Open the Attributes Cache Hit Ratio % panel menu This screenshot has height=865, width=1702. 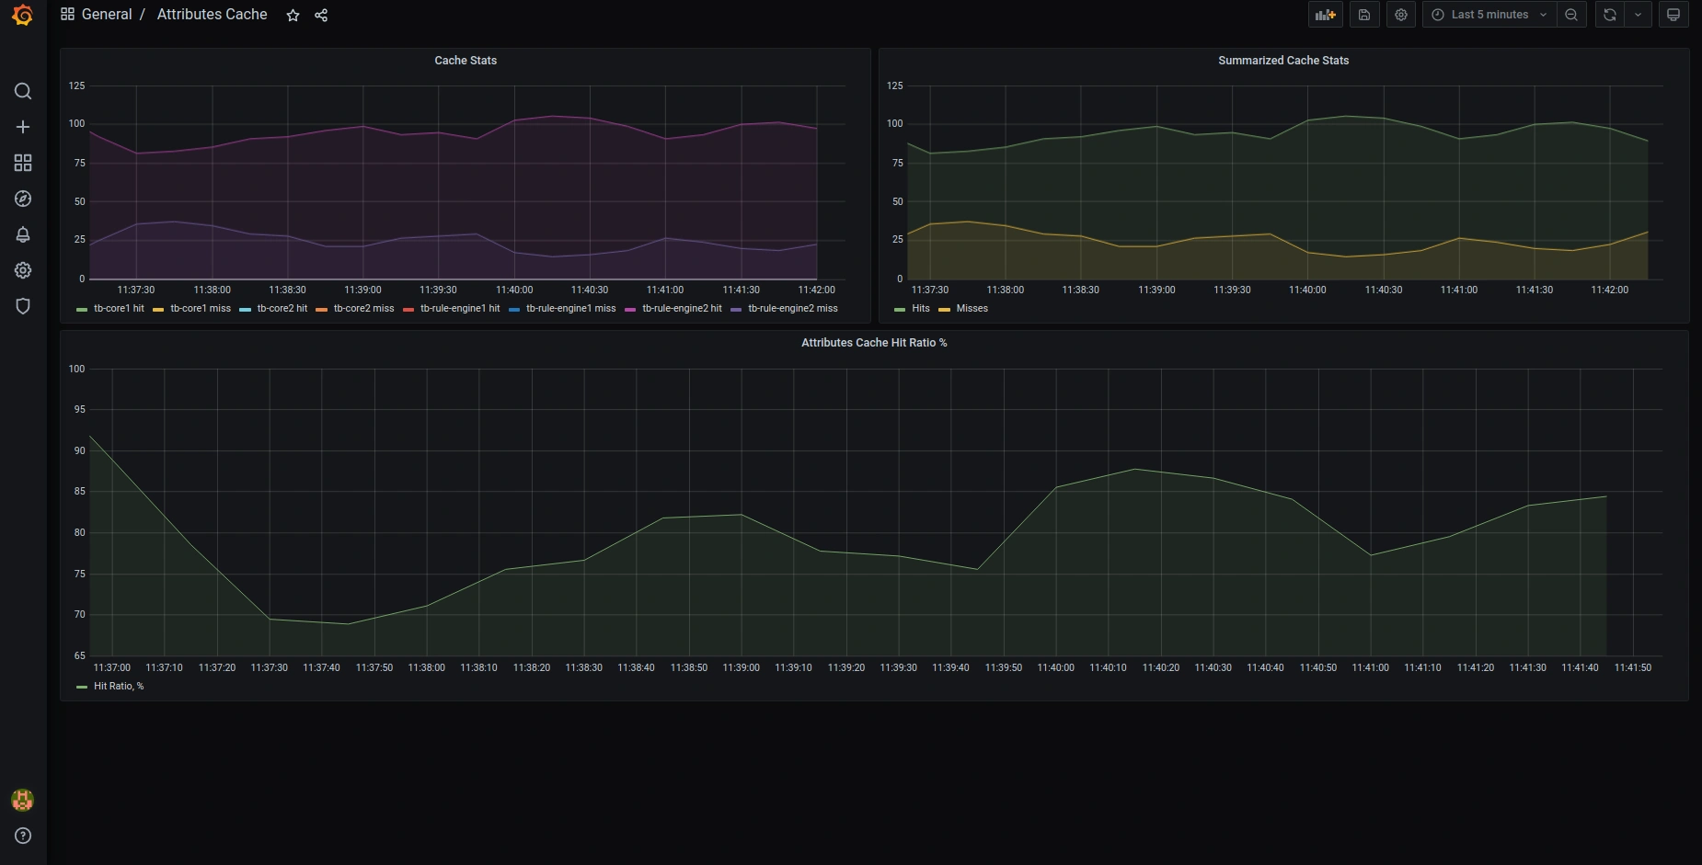[873, 343]
